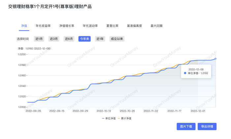Set the range to 近1年
Image resolution: width=231 pixels, height=139 pixels.
[100, 39]
